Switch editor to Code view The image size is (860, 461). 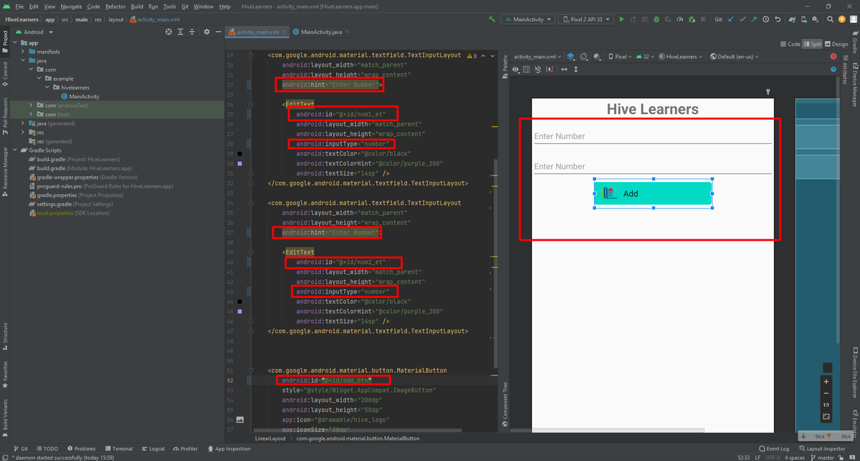pos(790,44)
